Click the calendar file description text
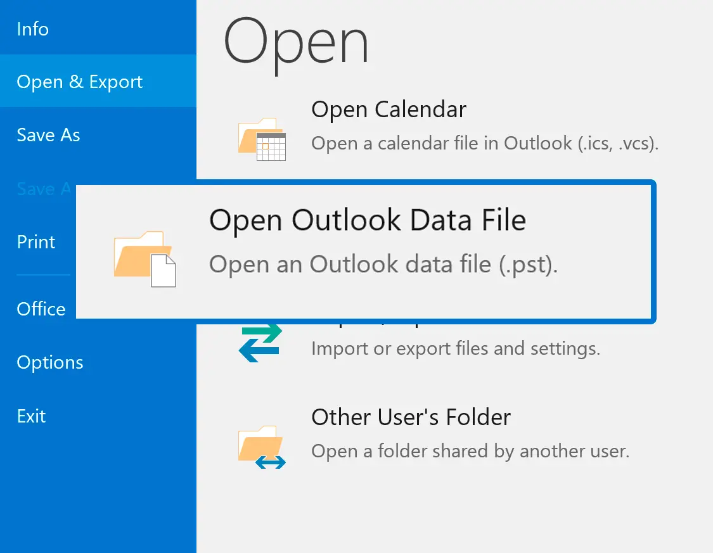The height and width of the screenshot is (553, 713). [x=485, y=143]
